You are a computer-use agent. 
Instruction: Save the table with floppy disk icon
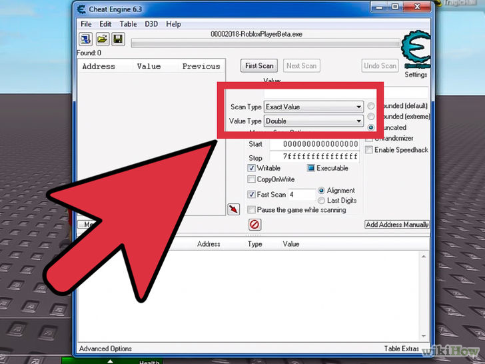(118, 39)
